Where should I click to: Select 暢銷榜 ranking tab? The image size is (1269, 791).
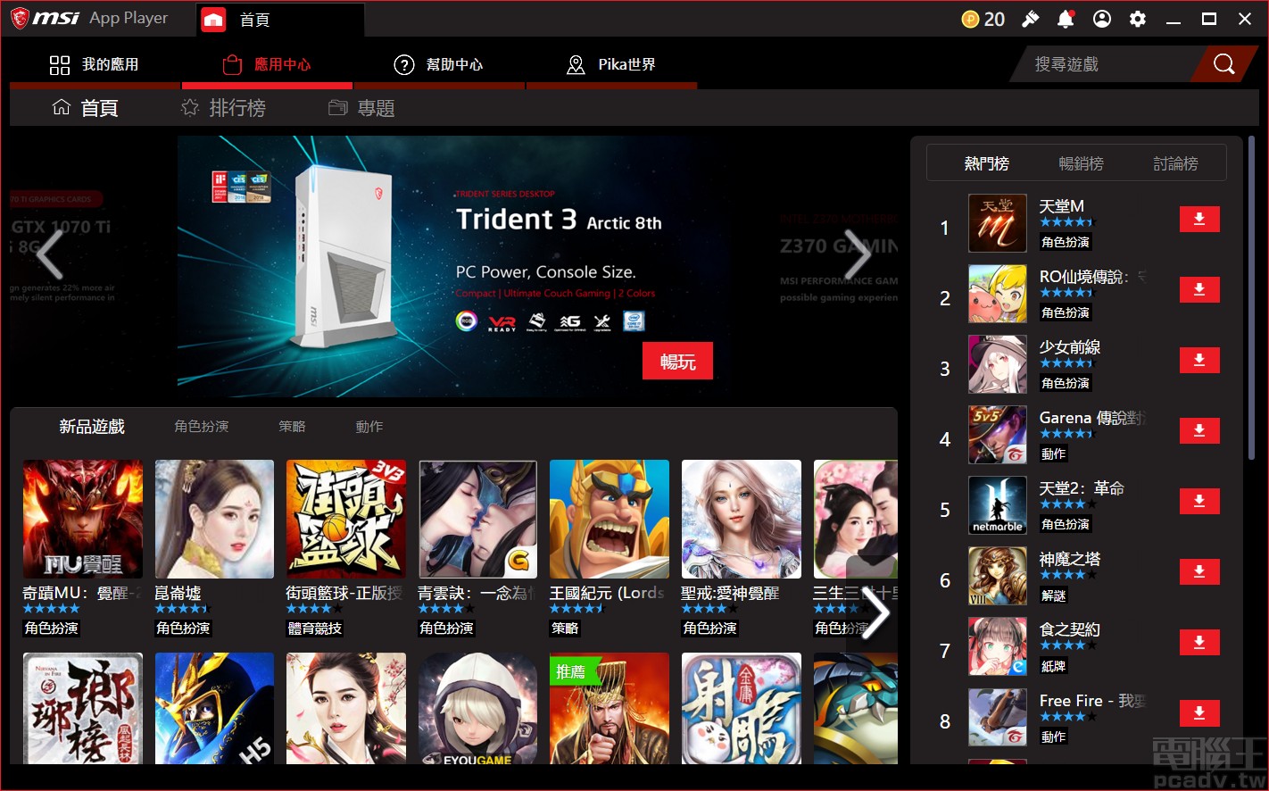[1081, 163]
